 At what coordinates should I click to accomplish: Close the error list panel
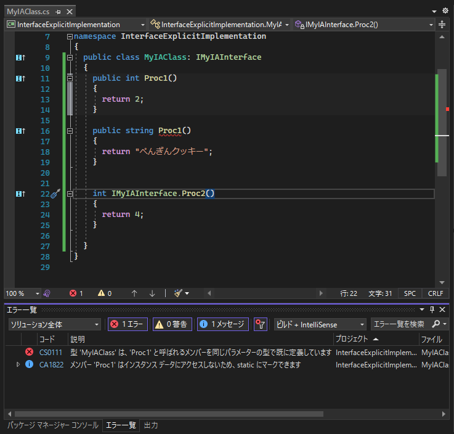coord(442,309)
